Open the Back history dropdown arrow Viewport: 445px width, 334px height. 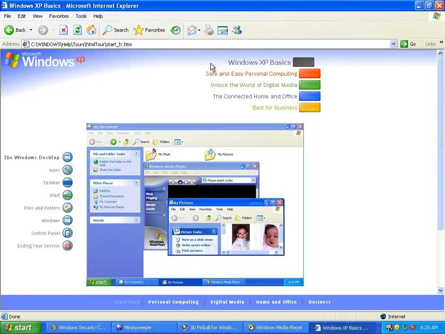point(31,30)
